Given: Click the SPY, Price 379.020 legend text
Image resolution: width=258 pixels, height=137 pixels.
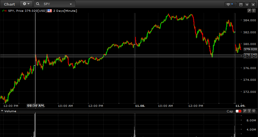Looking at the screenshot, I should 27,11.
